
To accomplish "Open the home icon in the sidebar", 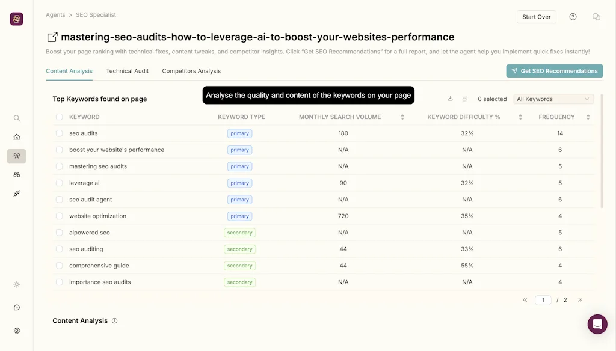I will coord(17,137).
